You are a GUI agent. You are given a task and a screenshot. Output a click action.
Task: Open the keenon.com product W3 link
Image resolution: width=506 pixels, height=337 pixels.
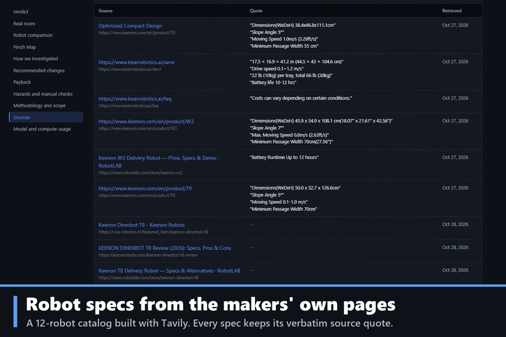point(146,121)
